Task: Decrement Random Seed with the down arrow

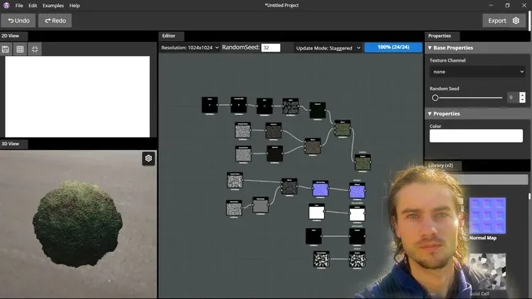Action: 523,100
